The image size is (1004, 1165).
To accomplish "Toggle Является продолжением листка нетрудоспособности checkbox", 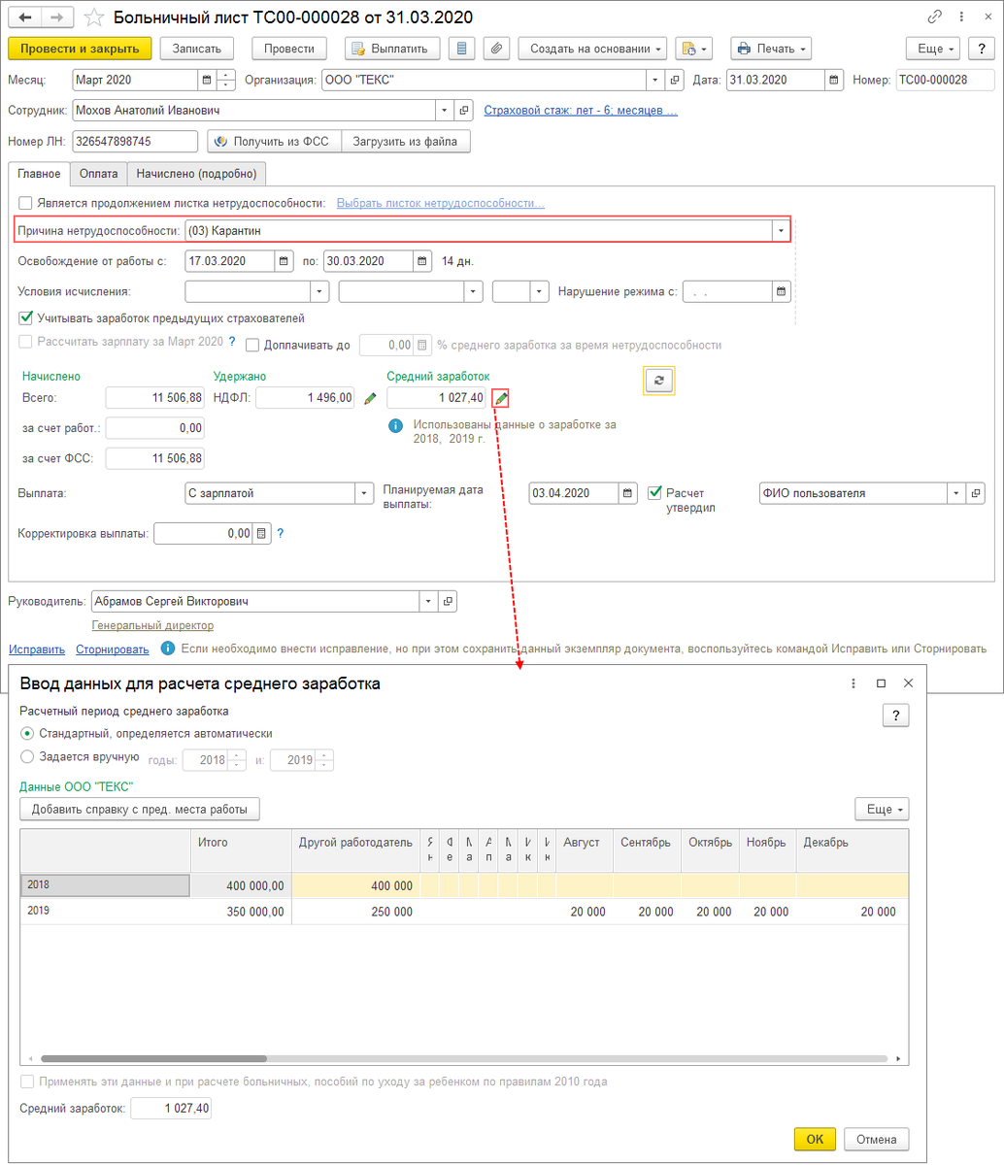I will (x=26, y=203).
